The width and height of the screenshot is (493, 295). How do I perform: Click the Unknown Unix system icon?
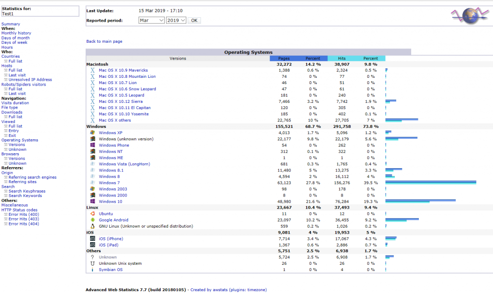[x=92, y=263]
